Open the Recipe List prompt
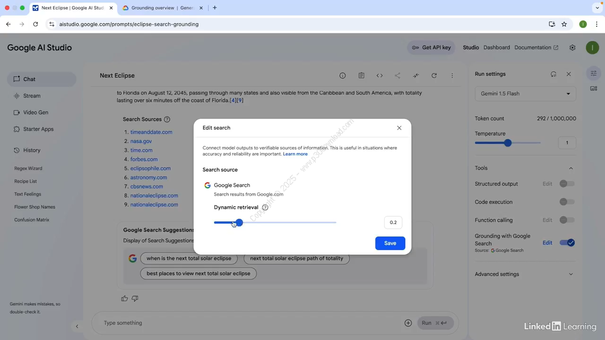 [x=26, y=181]
